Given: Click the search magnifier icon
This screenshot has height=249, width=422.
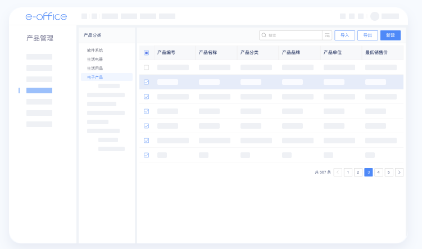Looking at the screenshot, I should (264, 35).
